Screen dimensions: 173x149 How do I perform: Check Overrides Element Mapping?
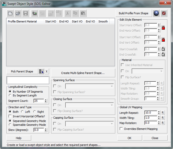click(121, 129)
